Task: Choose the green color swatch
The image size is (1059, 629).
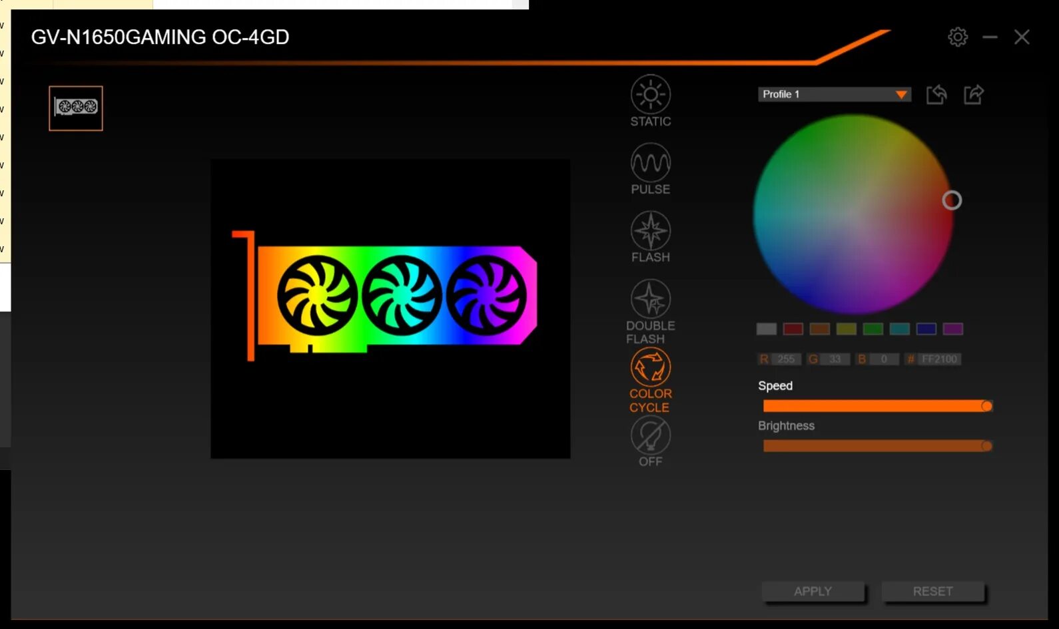Action: [x=873, y=329]
